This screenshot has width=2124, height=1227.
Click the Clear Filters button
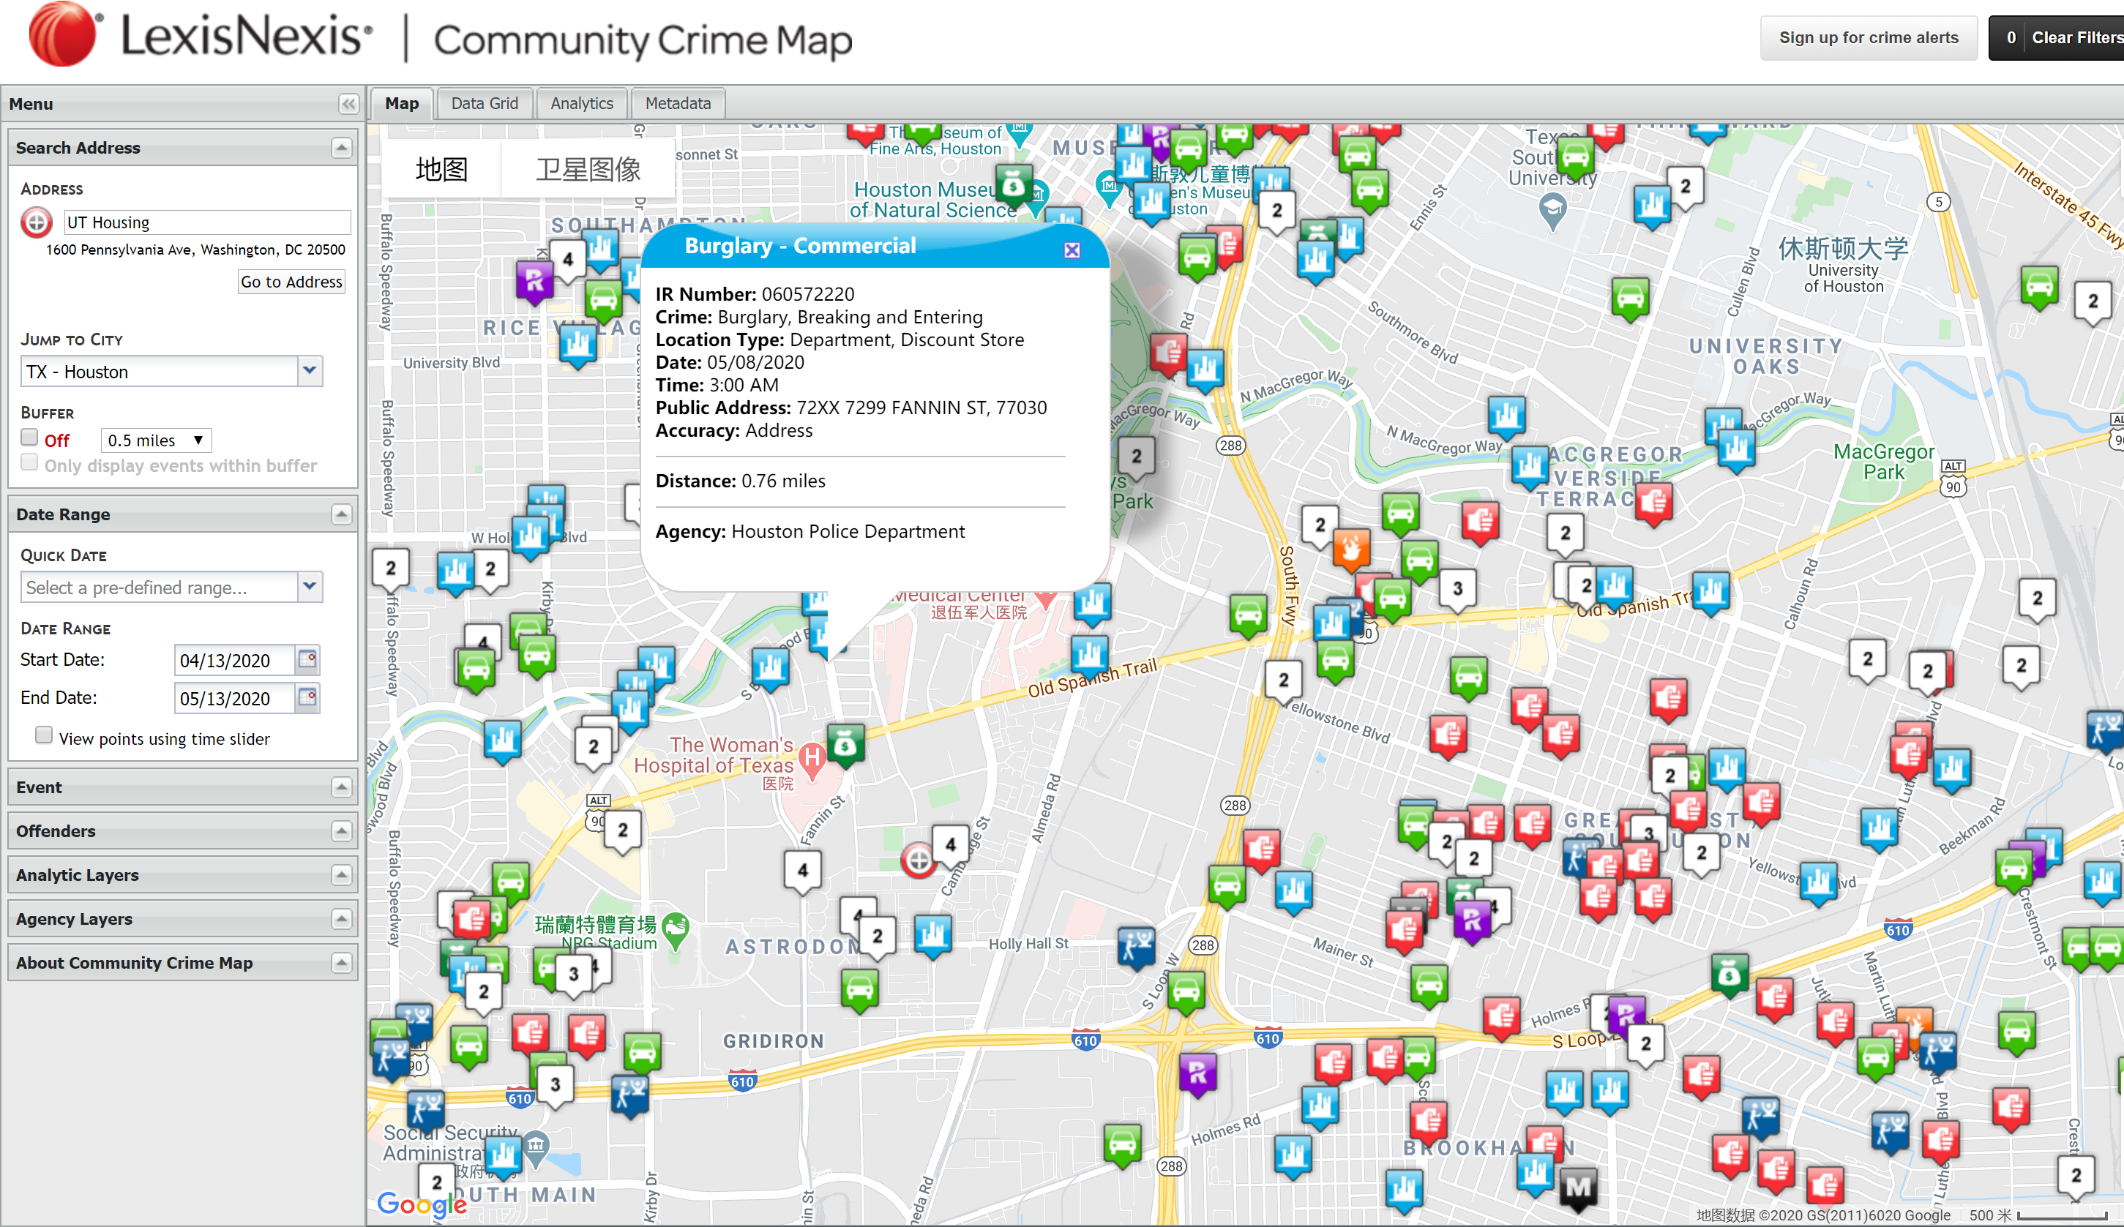pos(2057,38)
